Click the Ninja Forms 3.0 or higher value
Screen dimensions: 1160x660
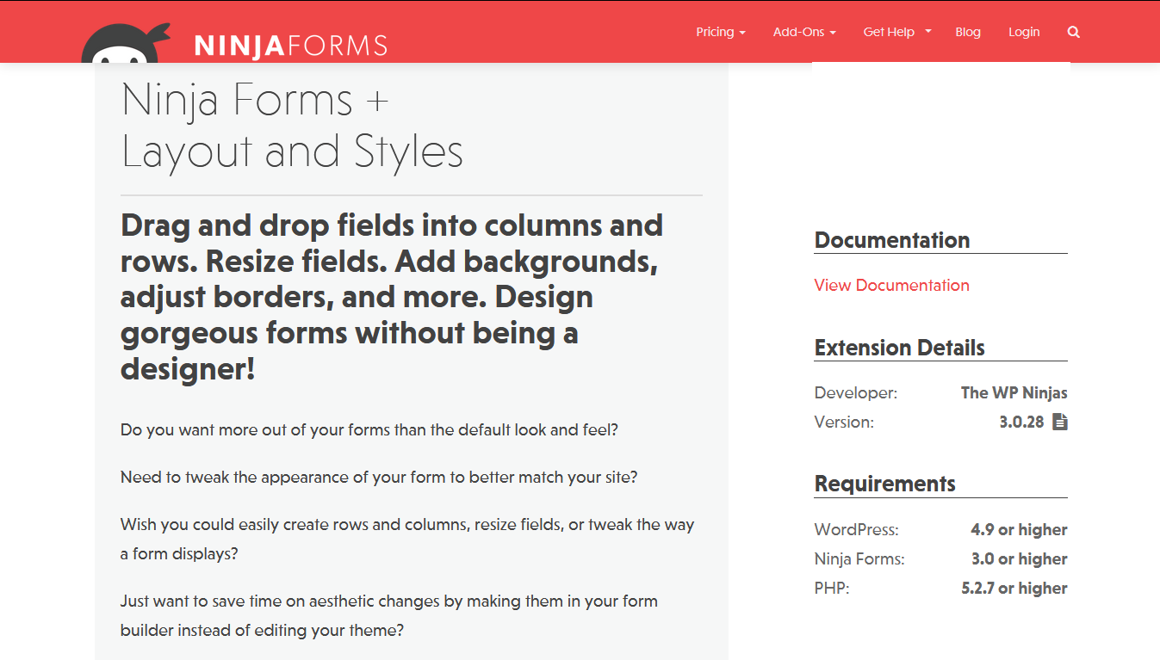point(1020,558)
